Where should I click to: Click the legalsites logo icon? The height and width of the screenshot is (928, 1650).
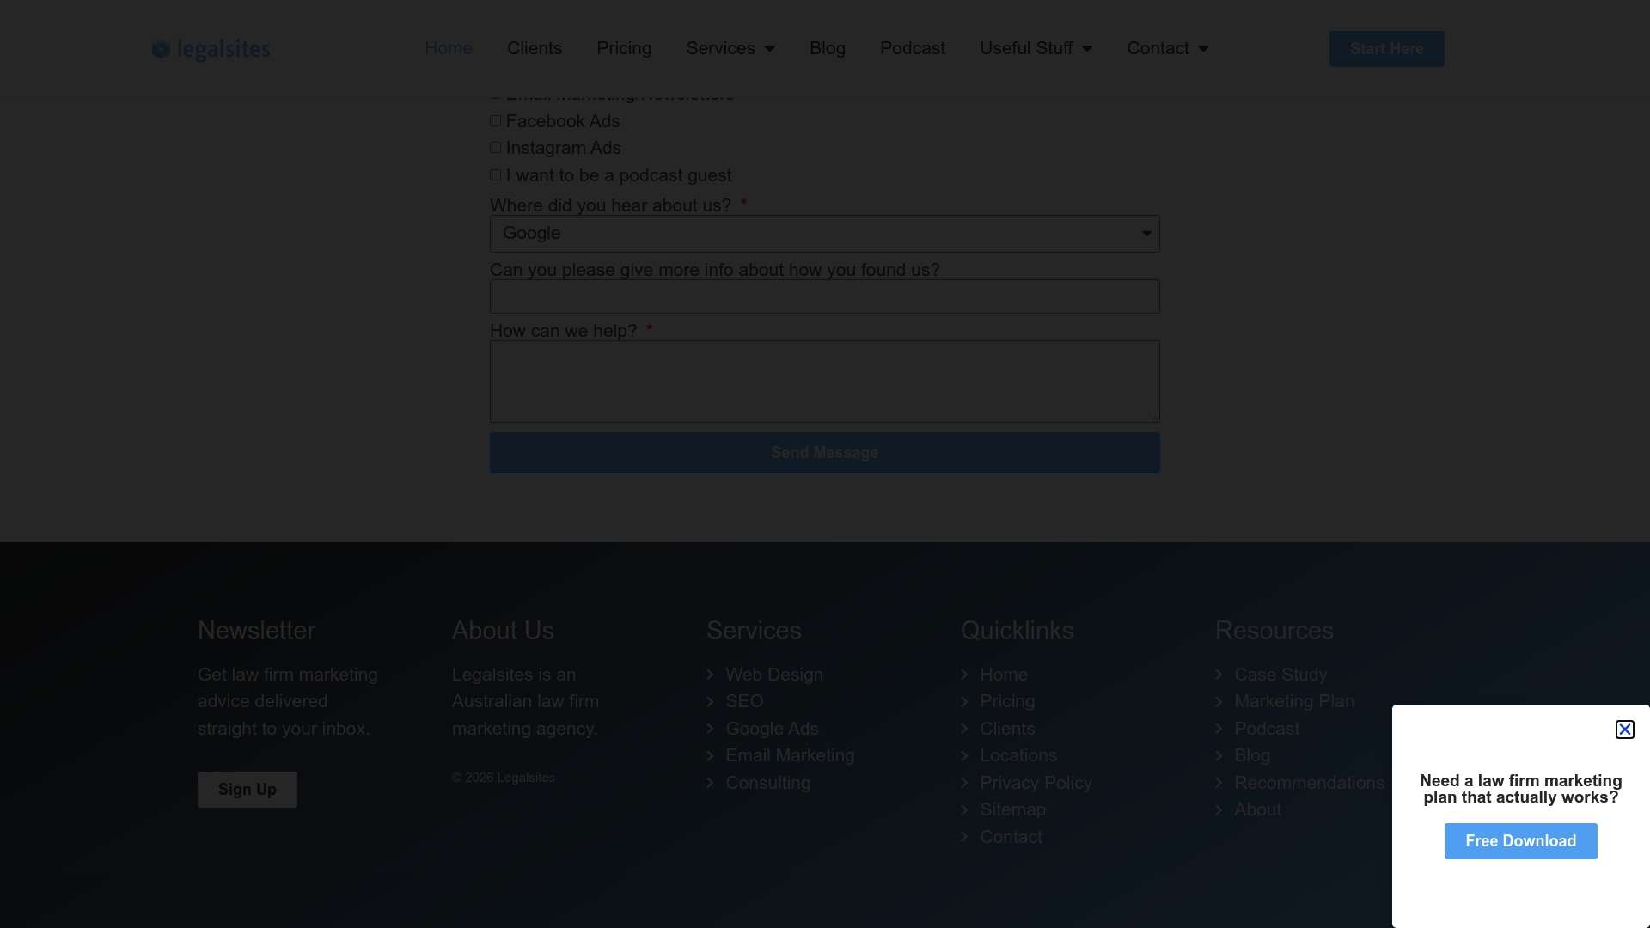[x=162, y=49]
